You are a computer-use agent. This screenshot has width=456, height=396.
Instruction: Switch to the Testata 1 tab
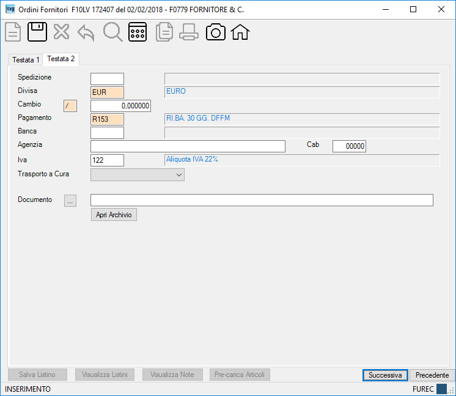26,60
